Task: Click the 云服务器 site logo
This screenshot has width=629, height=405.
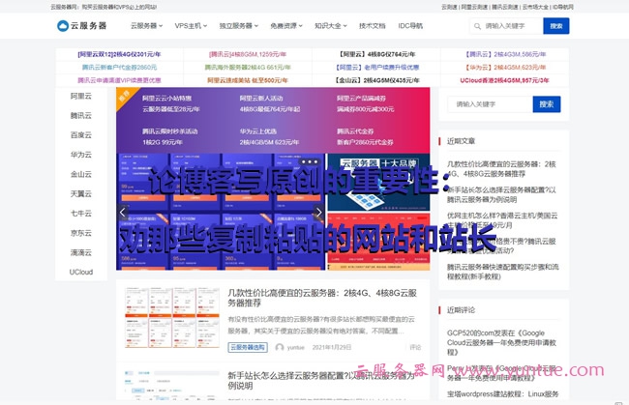Action: pyautogui.click(x=81, y=26)
